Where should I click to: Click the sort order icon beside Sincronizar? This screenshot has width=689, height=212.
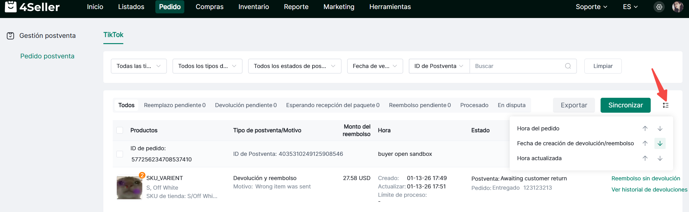(x=665, y=105)
